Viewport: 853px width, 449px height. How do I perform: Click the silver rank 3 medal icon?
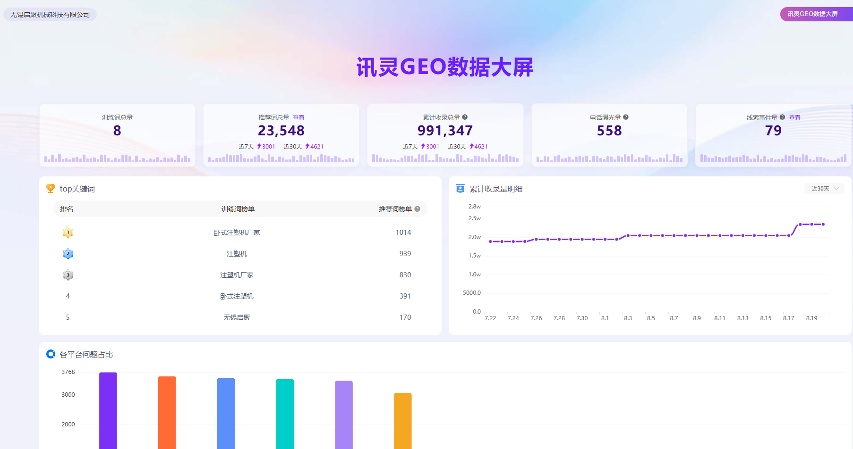(x=68, y=275)
